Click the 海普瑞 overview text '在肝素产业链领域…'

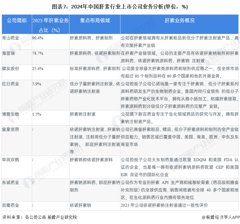[x=180, y=57]
